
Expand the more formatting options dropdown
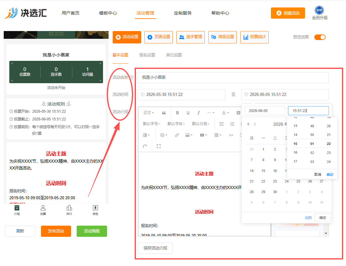[211, 113]
